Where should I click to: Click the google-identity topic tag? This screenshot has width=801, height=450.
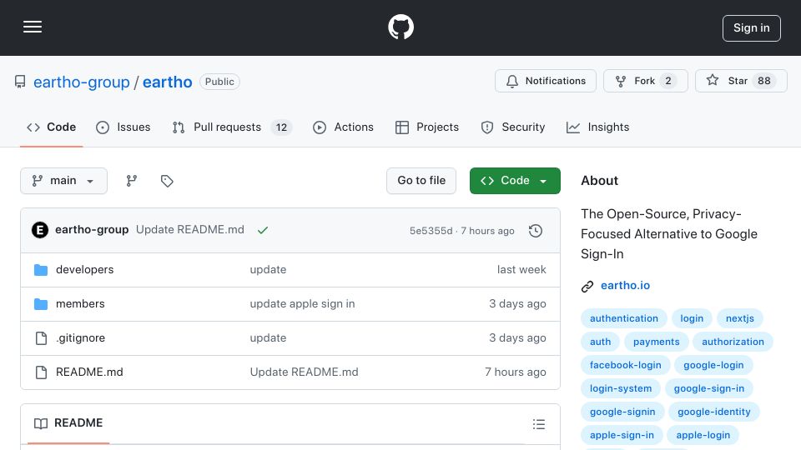click(x=714, y=412)
